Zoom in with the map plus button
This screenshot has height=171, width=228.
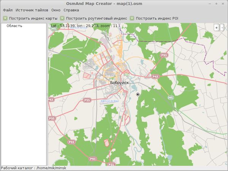(x=217, y=28)
